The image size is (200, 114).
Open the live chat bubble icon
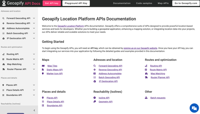pos(194,108)
